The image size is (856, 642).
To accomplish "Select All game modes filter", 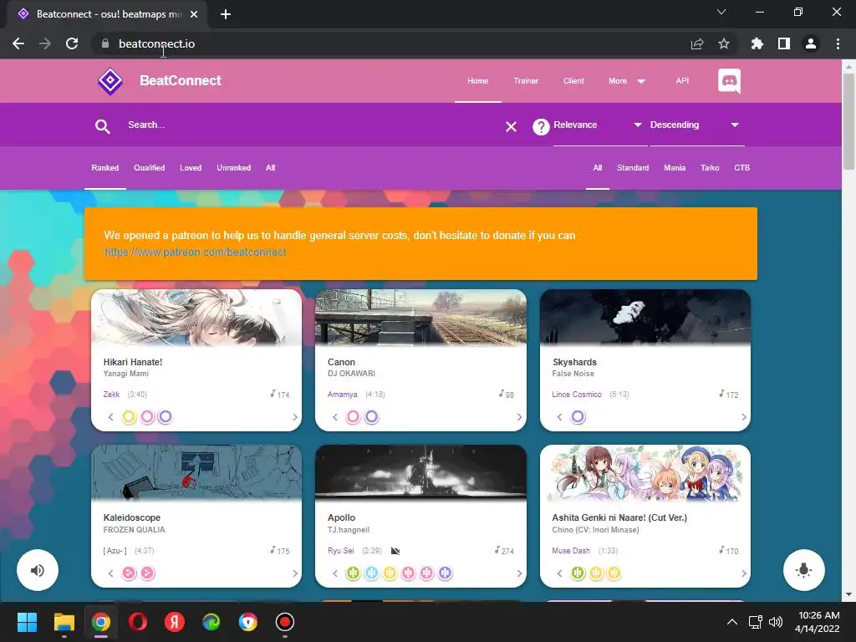I will [597, 167].
